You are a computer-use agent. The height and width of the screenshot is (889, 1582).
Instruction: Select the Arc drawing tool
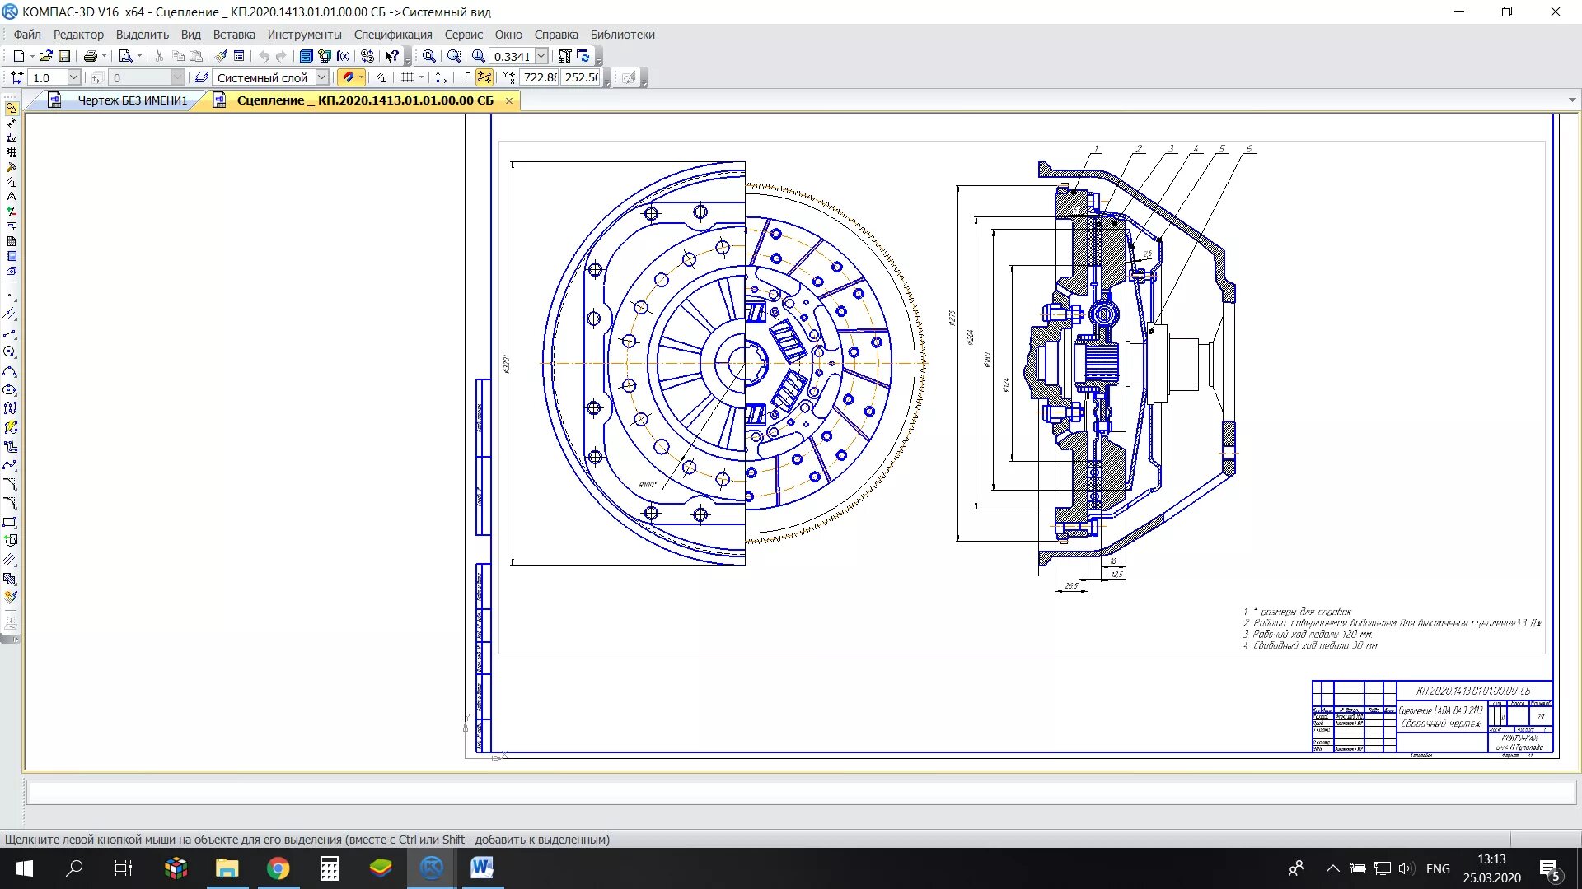[x=10, y=371]
